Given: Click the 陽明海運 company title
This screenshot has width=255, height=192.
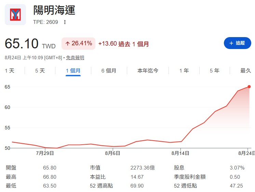Looking at the screenshot, I should [54, 10].
